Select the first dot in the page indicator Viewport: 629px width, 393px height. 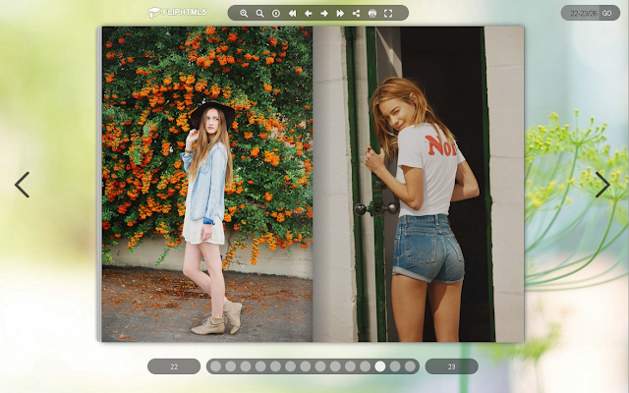click(216, 366)
